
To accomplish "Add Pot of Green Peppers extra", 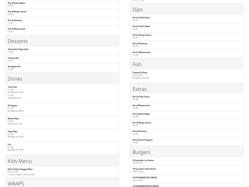I will [x=142, y=140].
